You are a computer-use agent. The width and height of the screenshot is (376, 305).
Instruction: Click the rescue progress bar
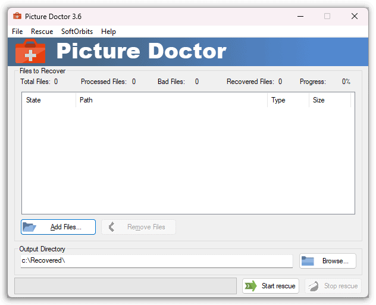[x=126, y=286]
